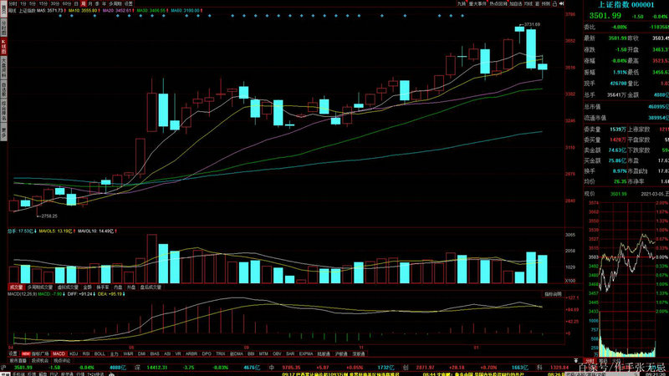Select the 日 (daily) period tab
This screenshot has height=376, width=669.
coord(74,4)
